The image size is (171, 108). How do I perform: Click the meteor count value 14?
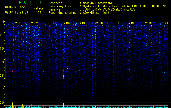(x=40, y=12)
